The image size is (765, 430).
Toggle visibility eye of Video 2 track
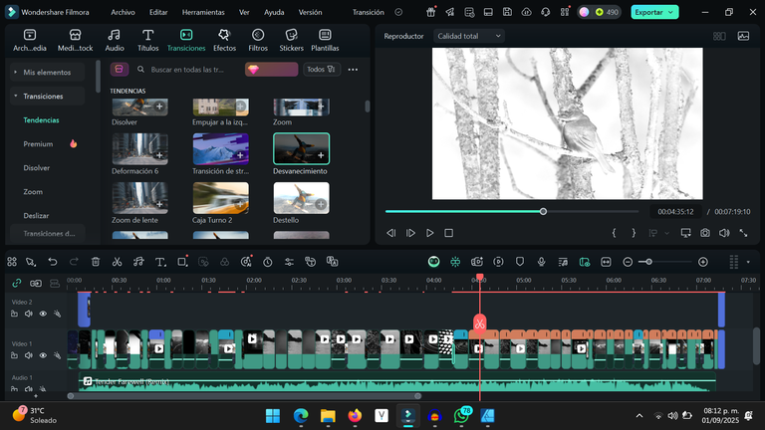43,314
